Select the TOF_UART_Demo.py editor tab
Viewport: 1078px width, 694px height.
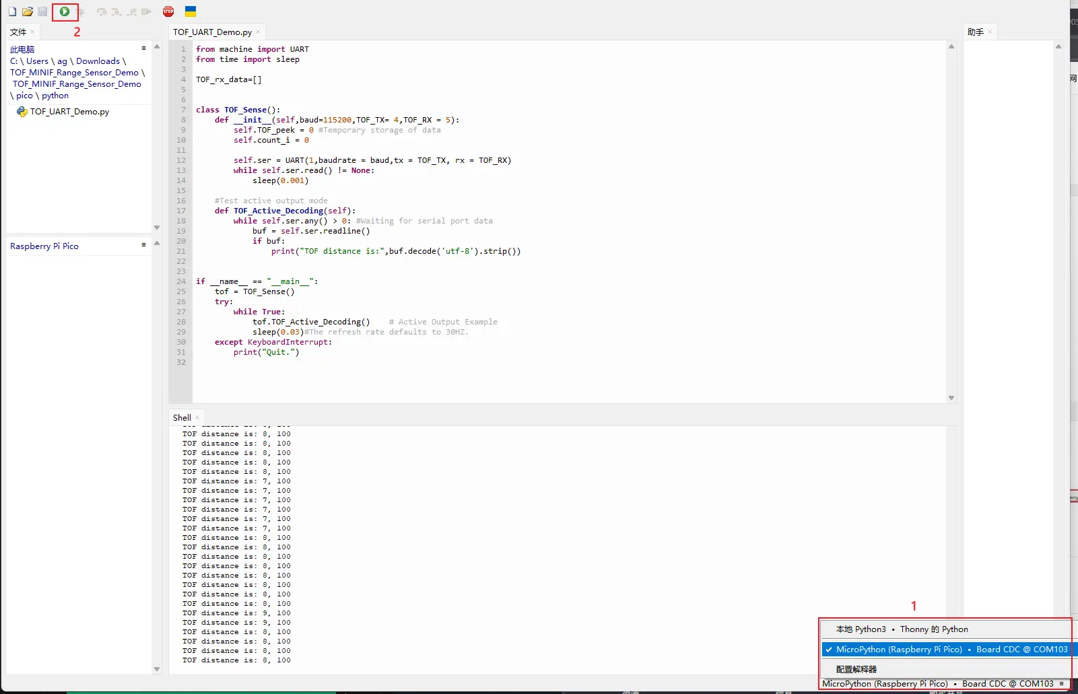click(212, 32)
